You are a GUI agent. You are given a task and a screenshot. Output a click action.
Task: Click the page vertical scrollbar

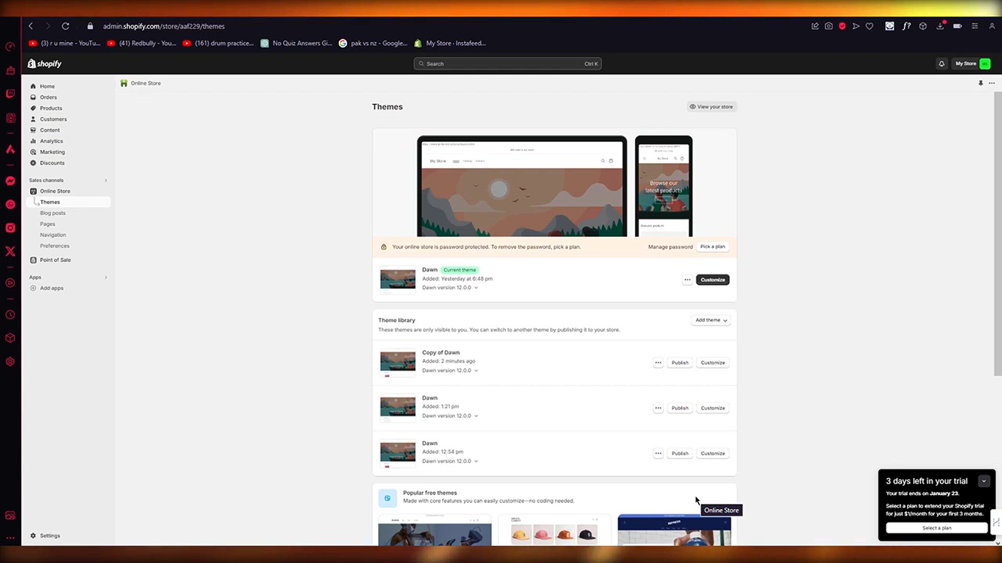coord(997,234)
